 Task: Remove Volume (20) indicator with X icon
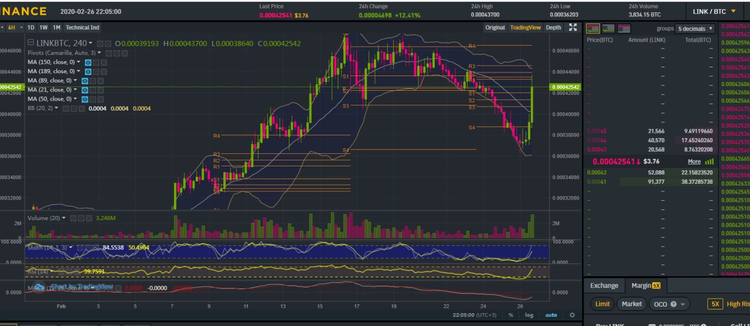click(89, 218)
